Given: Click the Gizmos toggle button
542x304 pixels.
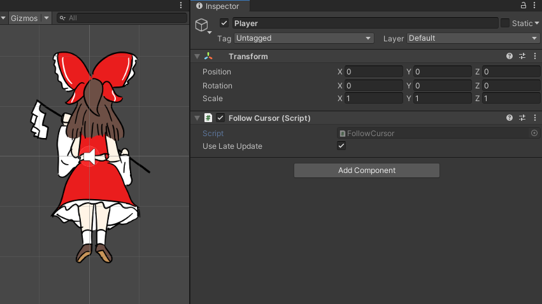Looking at the screenshot, I should pyautogui.click(x=24, y=18).
